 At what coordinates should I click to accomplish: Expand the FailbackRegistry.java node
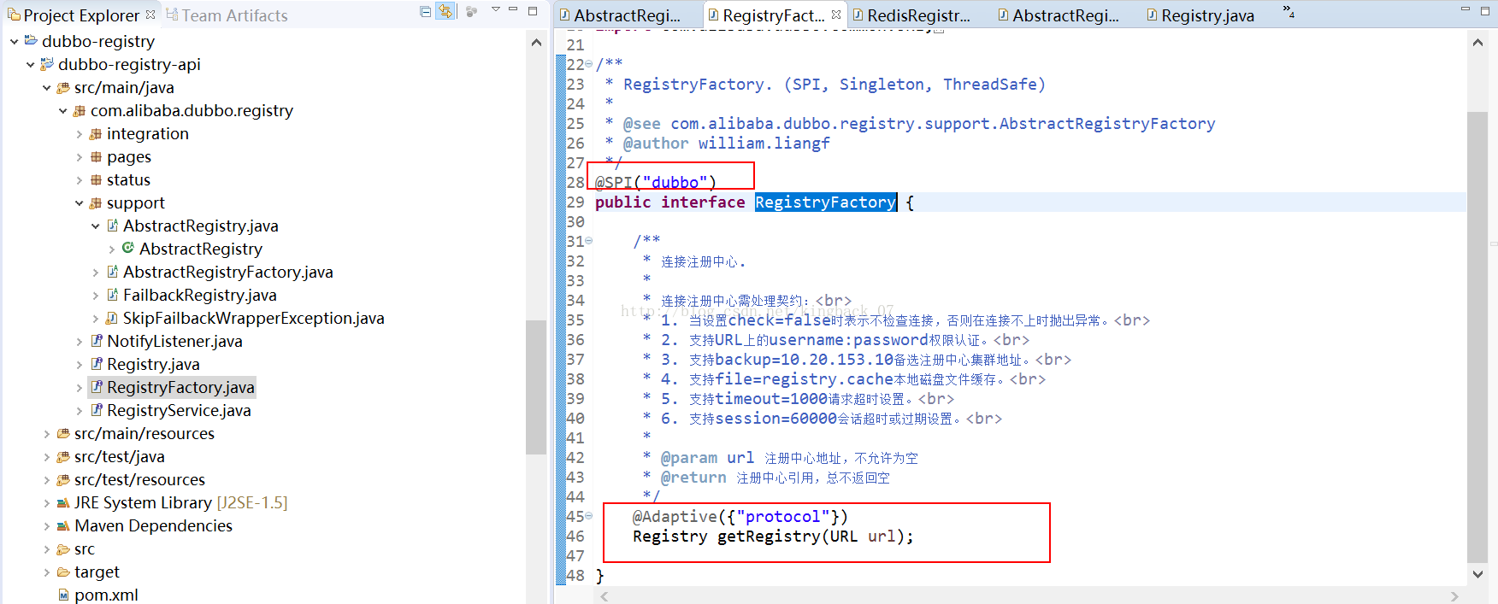pyautogui.click(x=95, y=296)
